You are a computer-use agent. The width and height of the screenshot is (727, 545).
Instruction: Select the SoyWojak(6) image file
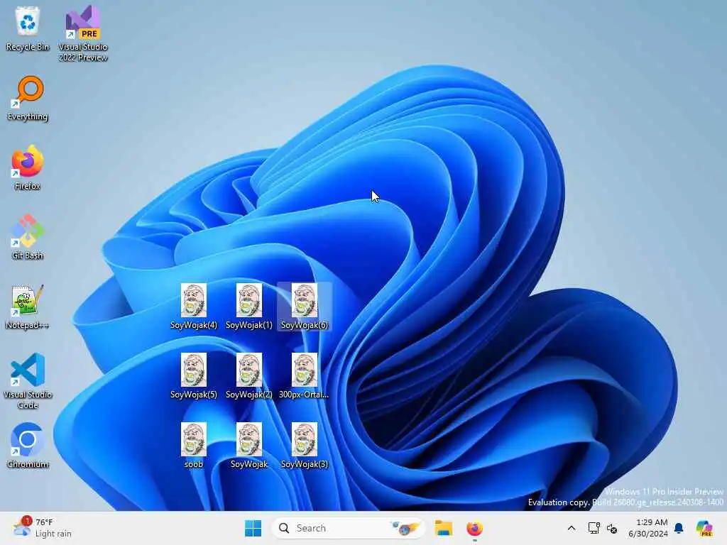(x=305, y=307)
